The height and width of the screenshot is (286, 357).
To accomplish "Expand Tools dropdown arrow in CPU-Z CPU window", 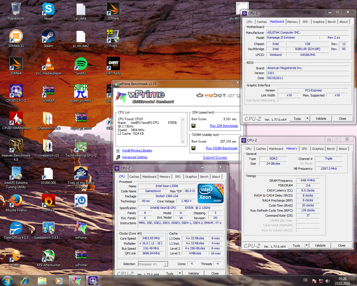I will point(180,273).
